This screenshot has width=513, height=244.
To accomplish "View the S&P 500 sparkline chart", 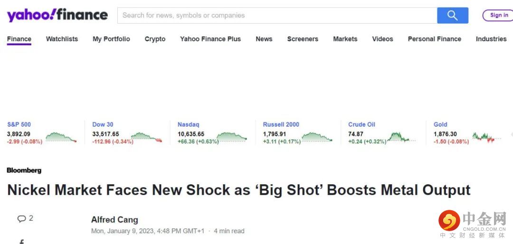I will [60, 137].
